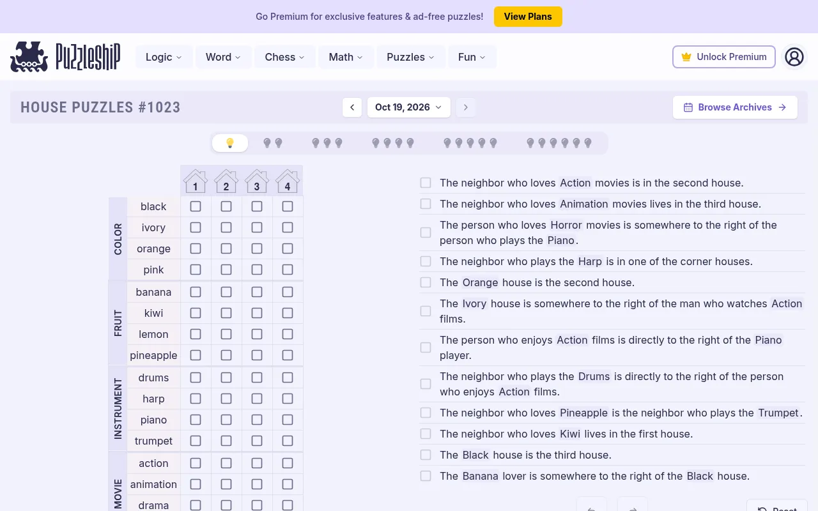818x511 pixels.
Task: Click the pineapple row label
Action: 153,355
